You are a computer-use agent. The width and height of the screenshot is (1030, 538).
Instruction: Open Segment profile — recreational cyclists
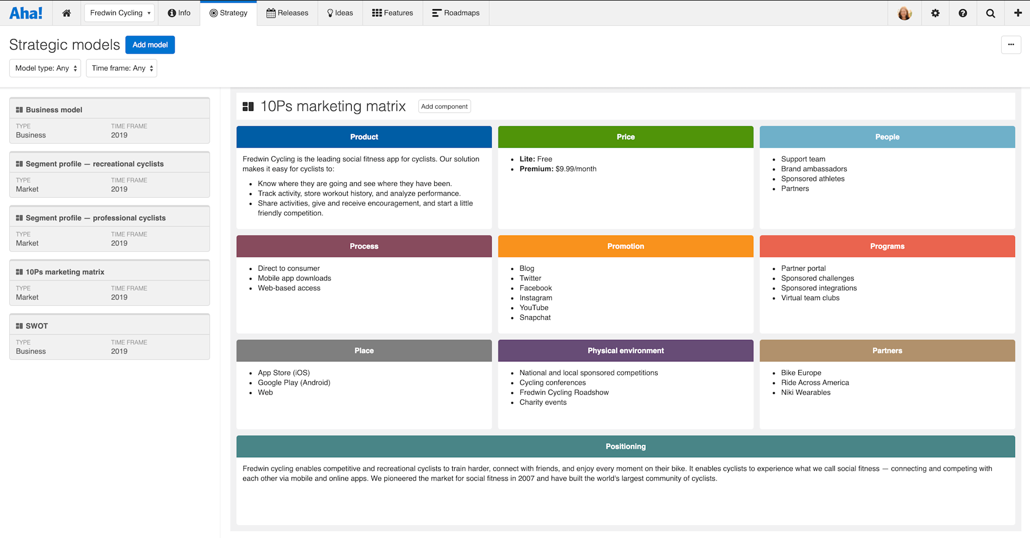110,175
